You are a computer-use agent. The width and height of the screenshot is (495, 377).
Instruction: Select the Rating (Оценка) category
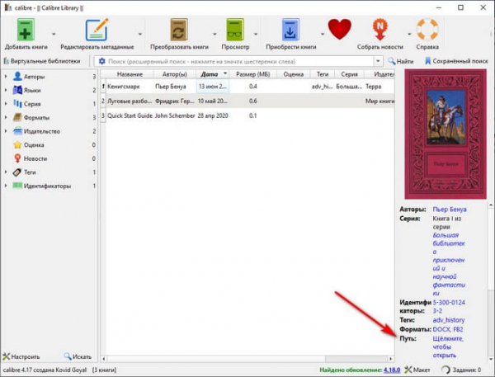[34, 145]
